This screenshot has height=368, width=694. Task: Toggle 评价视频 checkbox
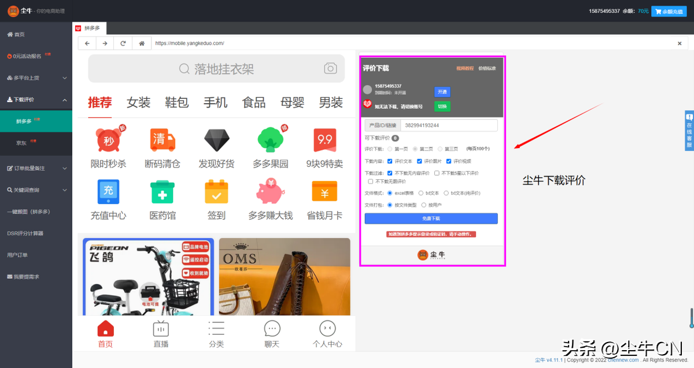coord(449,161)
